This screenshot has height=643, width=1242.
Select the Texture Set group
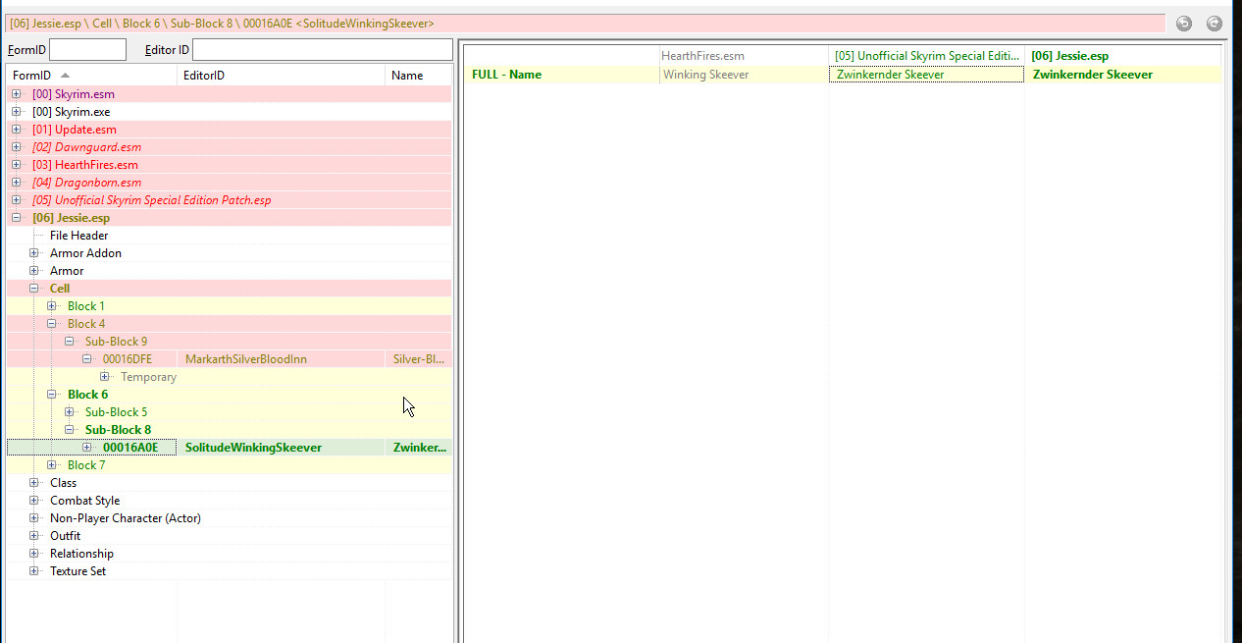point(78,571)
